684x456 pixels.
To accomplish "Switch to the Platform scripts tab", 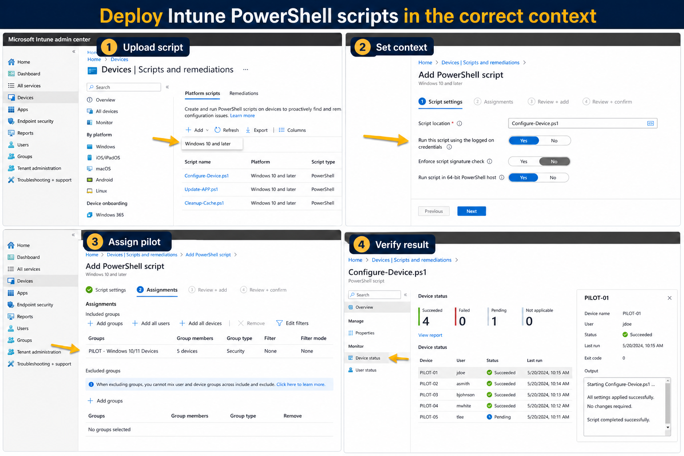I will 202,94.
